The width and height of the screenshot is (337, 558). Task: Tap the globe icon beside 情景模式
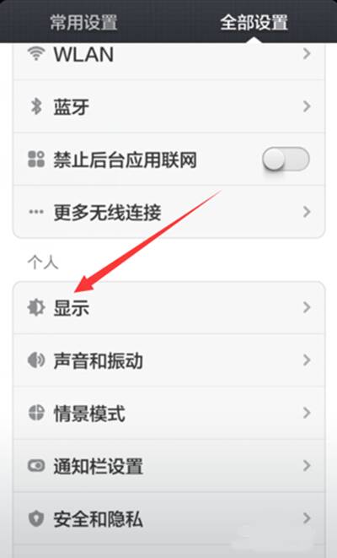coord(36,413)
